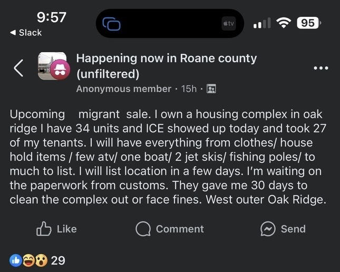340x272 pixels.
Task: Tap the Anonymous member name
Action: click(x=124, y=89)
